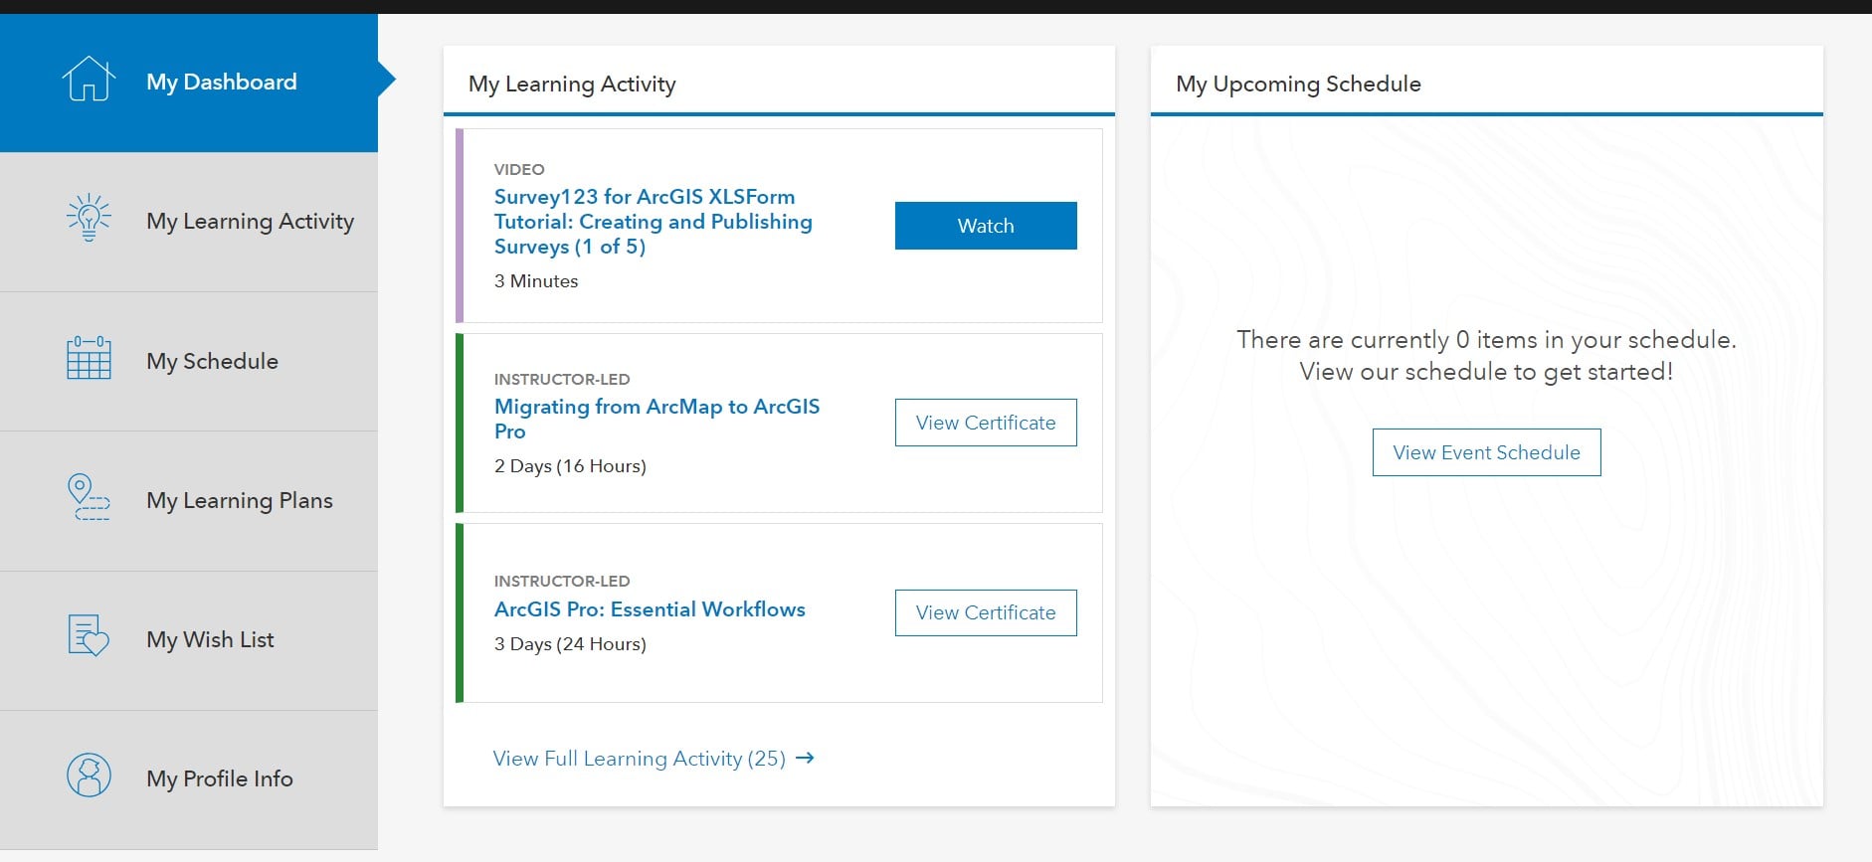Viewport: 1872px width, 862px height.
Task: Click the map pin Learning Plans icon
Action: click(x=89, y=497)
